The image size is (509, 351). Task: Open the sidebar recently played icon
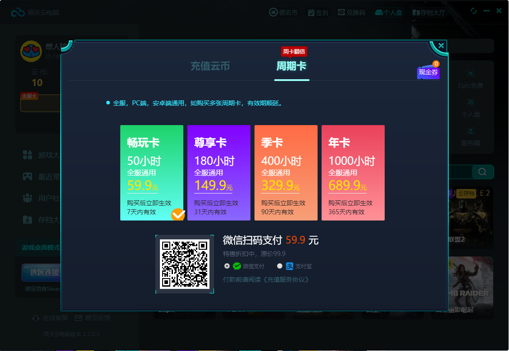point(27,176)
